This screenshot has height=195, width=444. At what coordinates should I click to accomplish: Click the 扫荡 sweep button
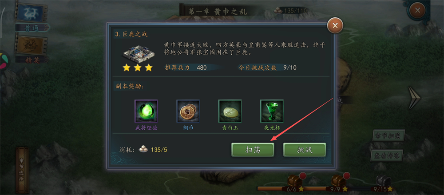253,150
